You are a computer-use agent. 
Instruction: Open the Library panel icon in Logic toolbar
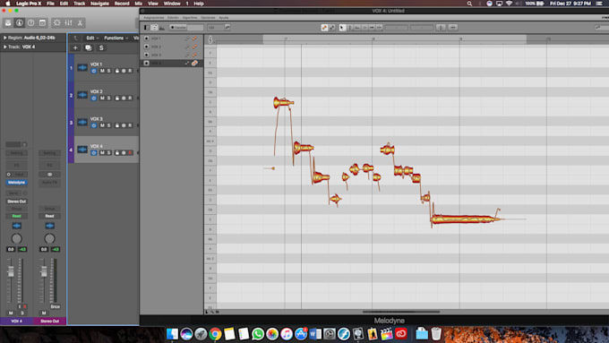pos(8,23)
